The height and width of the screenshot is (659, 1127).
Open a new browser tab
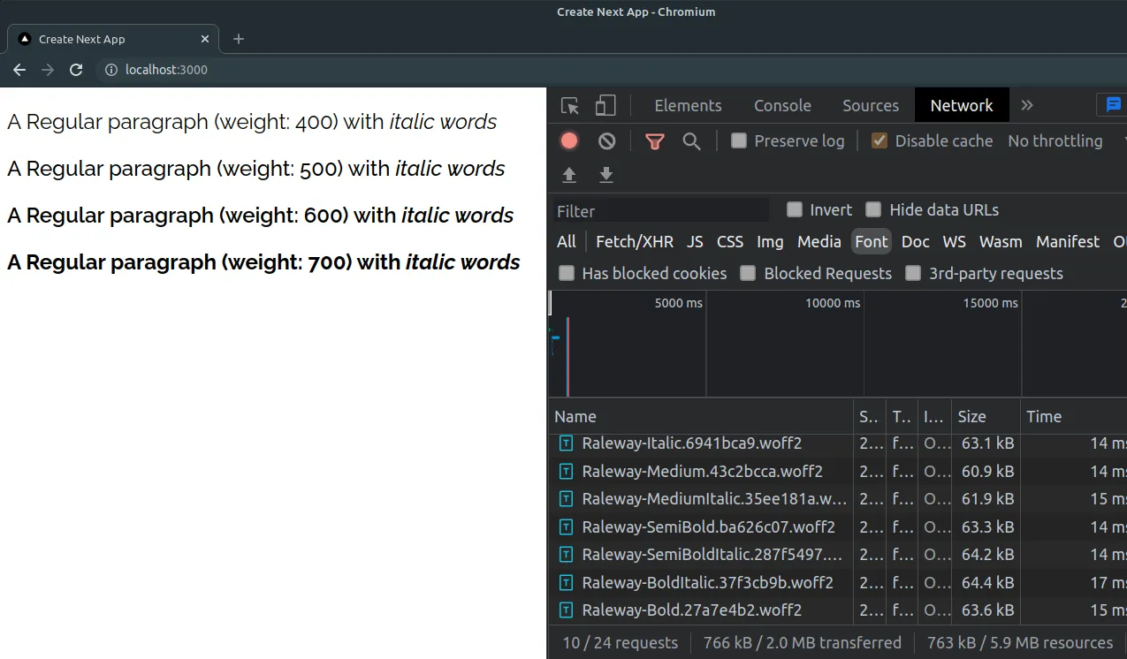[x=237, y=39]
